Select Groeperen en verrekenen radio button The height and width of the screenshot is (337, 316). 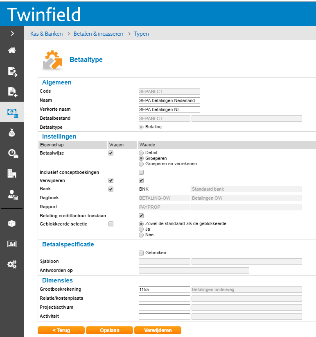[142, 164]
